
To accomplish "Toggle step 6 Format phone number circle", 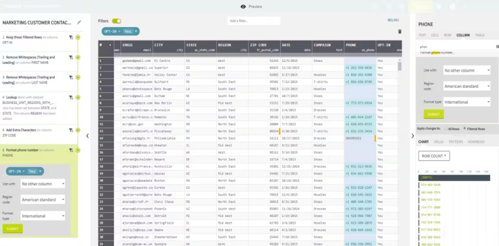I will [x=78, y=150].
